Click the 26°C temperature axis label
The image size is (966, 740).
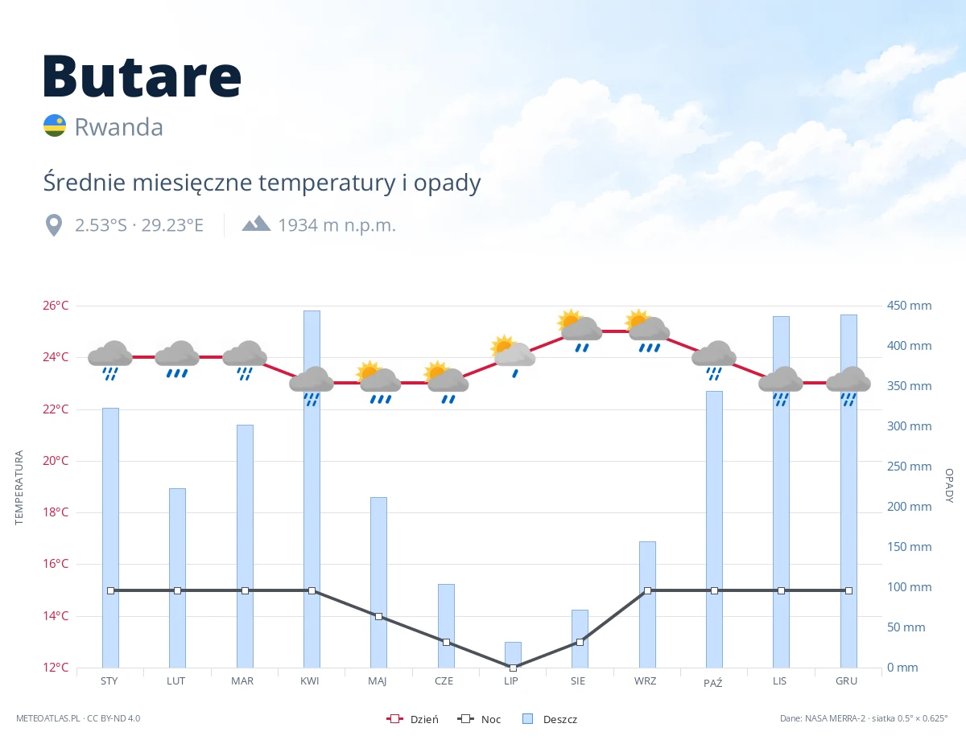coord(56,306)
